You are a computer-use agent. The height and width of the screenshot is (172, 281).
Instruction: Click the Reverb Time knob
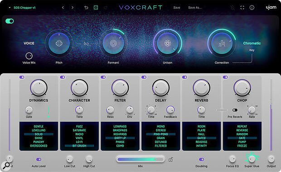click(201, 110)
